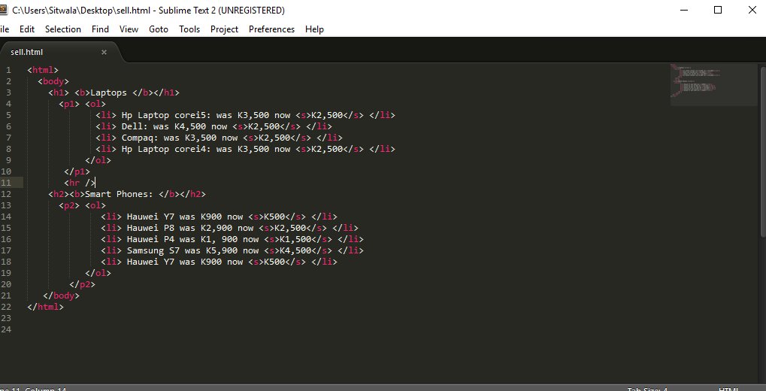Close the Sublime Text window
This screenshot has height=391, width=766.
click(752, 10)
